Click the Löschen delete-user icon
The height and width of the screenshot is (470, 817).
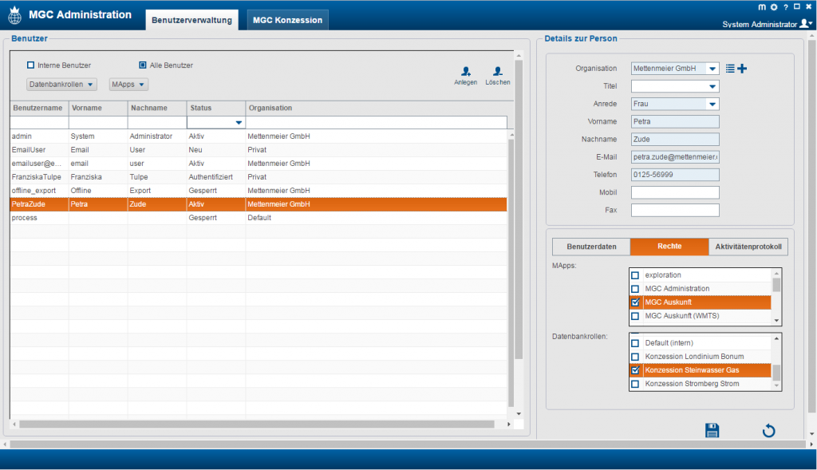pyautogui.click(x=497, y=72)
